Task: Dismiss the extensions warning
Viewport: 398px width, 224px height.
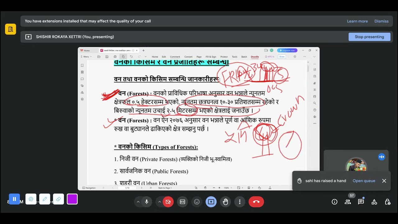Action: click(x=382, y=21)
